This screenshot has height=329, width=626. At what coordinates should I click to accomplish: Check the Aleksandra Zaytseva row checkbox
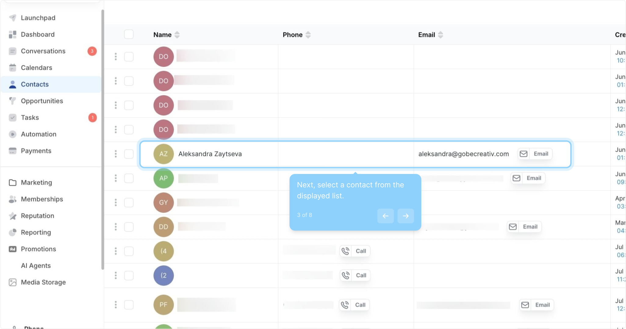pos(129,154)
